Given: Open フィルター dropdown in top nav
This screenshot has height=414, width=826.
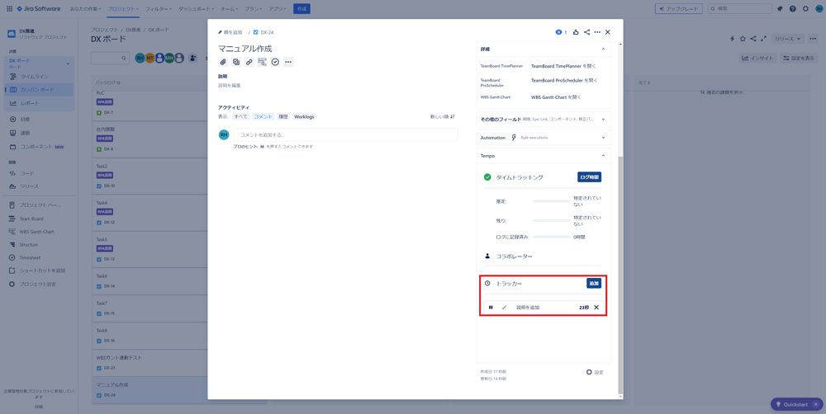Looking at the screenshot, I should point(159,9).
